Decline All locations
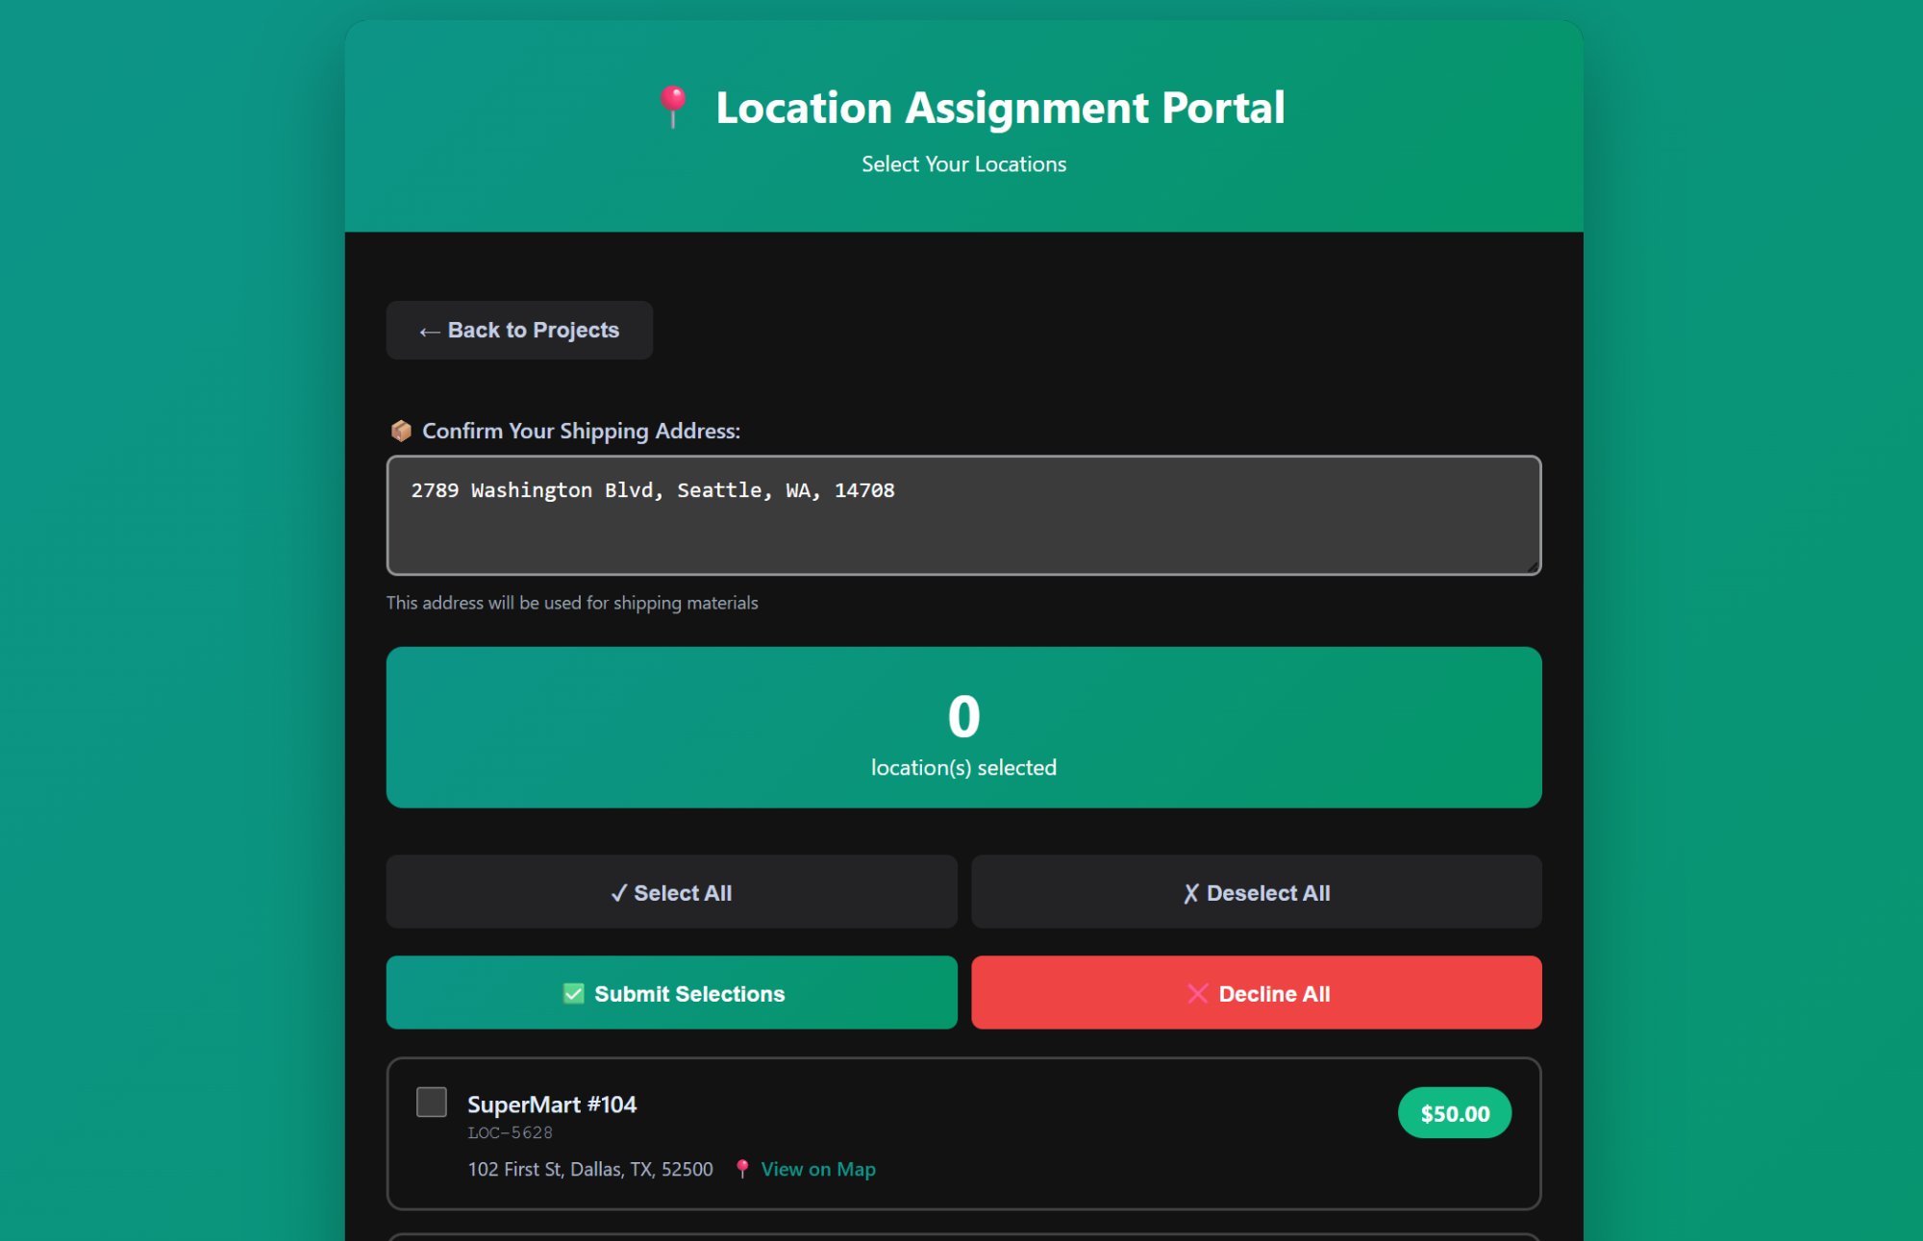1923x1241 pixels. [x=1256, y=993]
